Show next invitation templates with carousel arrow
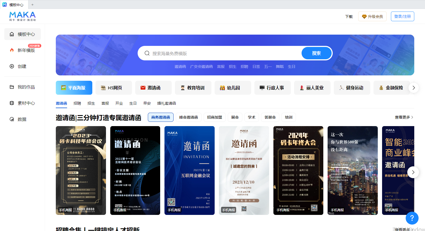Image resolution: width=425 pixels, height=231 pixels. [413, 172]
